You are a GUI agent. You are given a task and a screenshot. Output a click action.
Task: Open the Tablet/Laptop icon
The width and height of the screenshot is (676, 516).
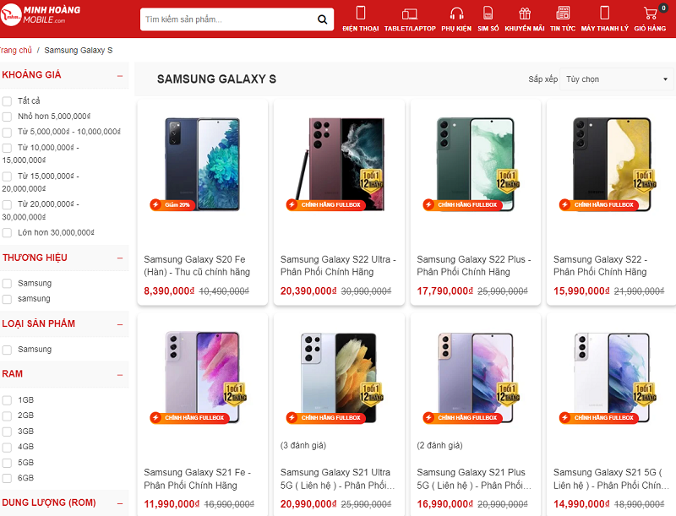410,14
